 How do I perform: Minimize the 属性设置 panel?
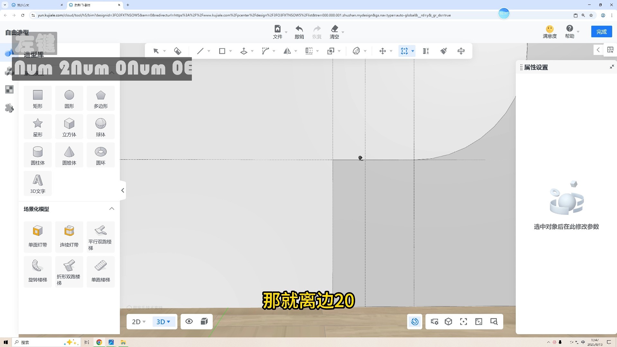point(612,67)
